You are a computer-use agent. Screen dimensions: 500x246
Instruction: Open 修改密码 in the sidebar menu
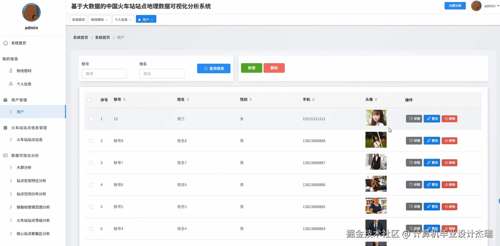coord(24,71)
